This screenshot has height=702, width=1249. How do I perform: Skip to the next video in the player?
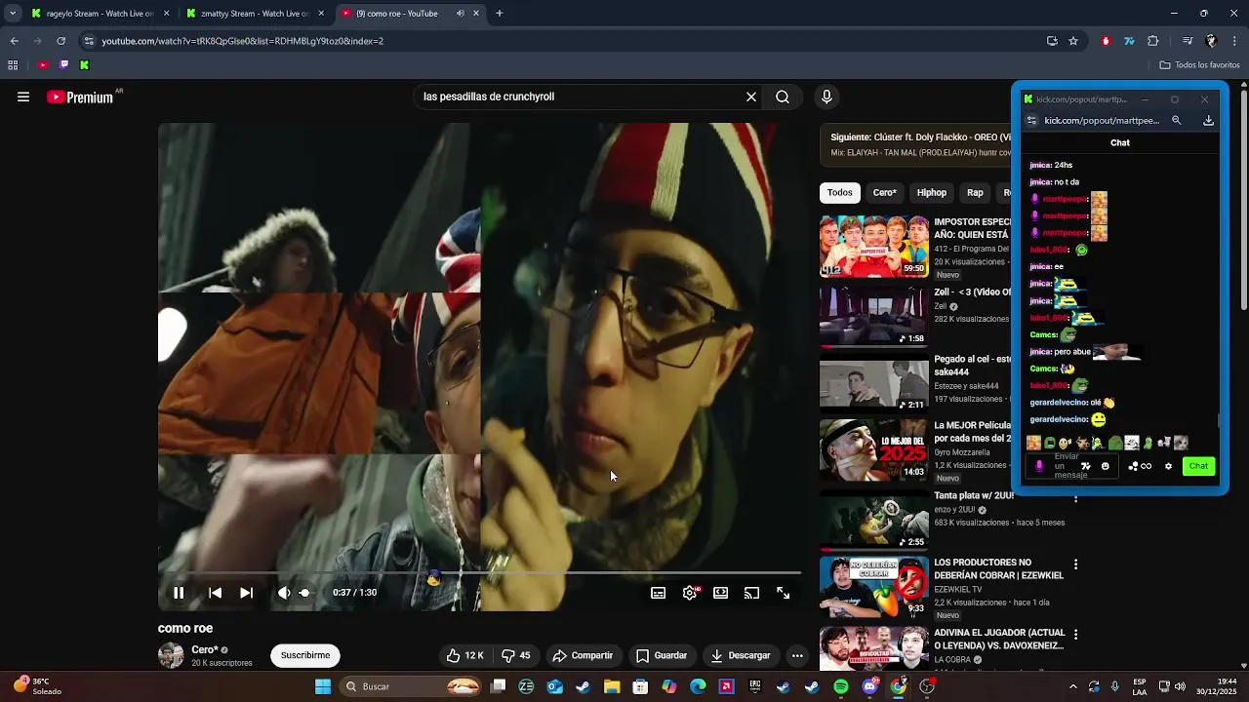click(x=247, y=593)
